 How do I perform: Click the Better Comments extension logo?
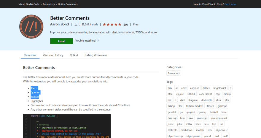(x=31, y=27)
